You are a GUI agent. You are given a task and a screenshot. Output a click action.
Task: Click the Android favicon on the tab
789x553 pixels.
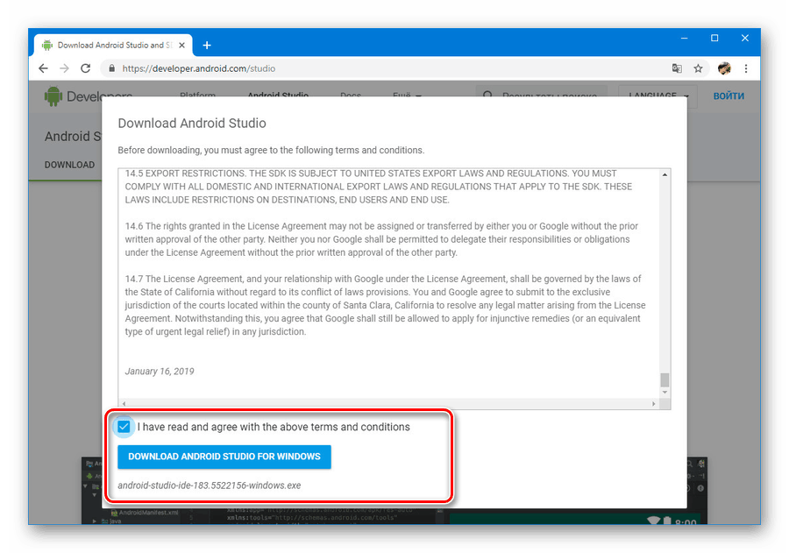47,46
